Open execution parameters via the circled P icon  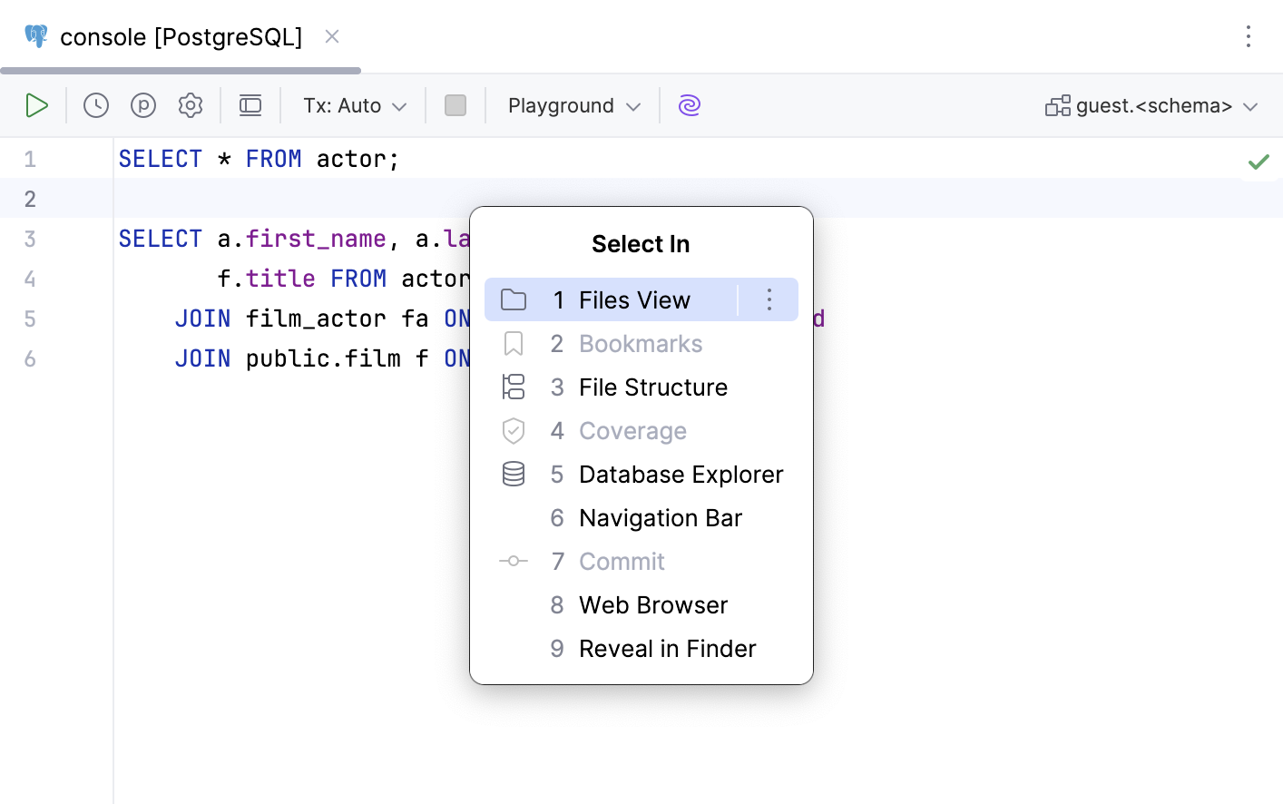(143, 105)
